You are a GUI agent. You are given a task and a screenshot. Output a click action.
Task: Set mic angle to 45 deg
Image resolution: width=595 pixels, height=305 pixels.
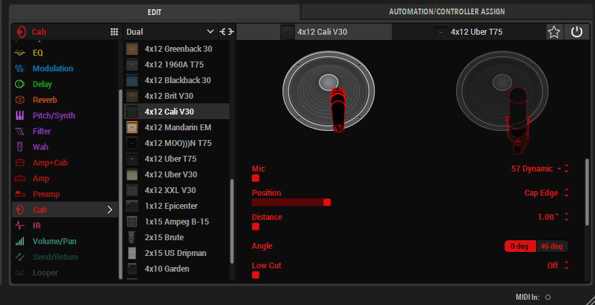pos(552,246)
